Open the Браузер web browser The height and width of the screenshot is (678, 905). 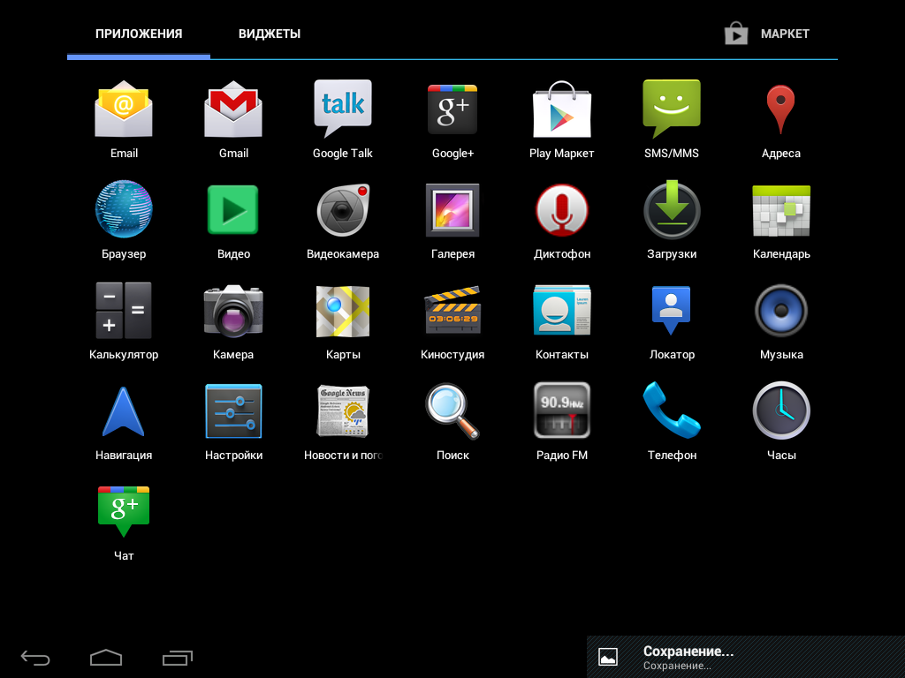[x=124, y=220]
